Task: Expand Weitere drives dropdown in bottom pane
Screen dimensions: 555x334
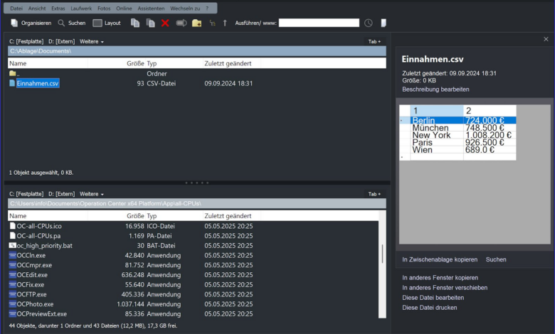Action: point(92,194)
